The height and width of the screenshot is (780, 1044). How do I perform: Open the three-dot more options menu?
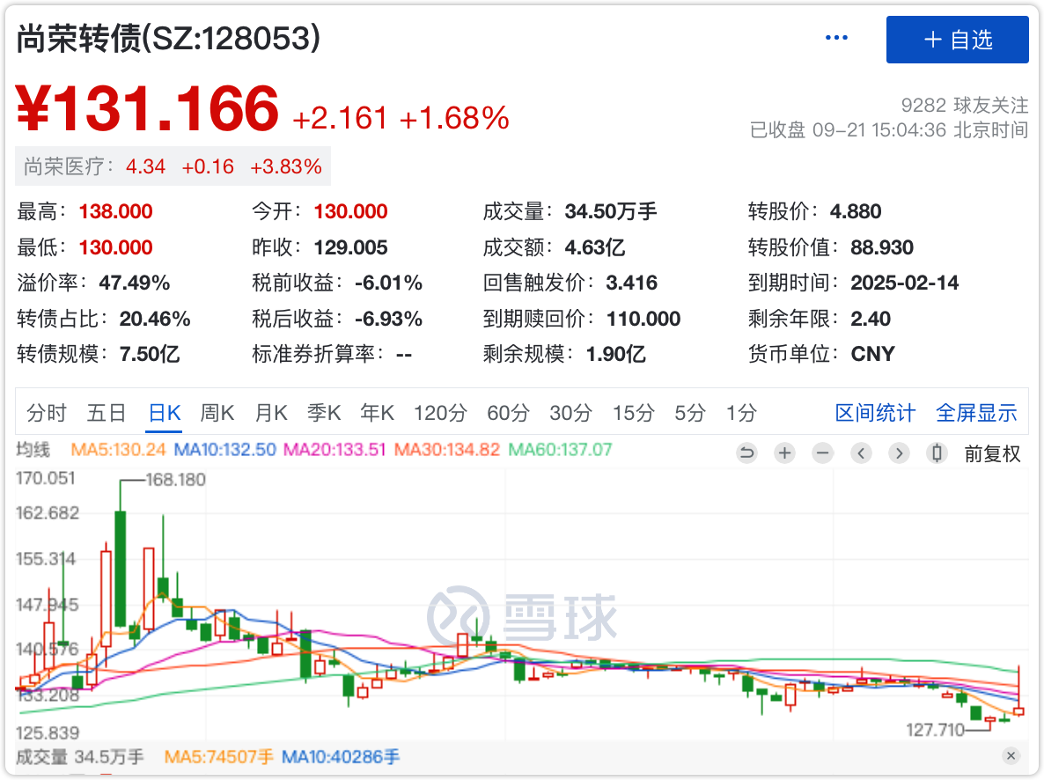(836, 38)
